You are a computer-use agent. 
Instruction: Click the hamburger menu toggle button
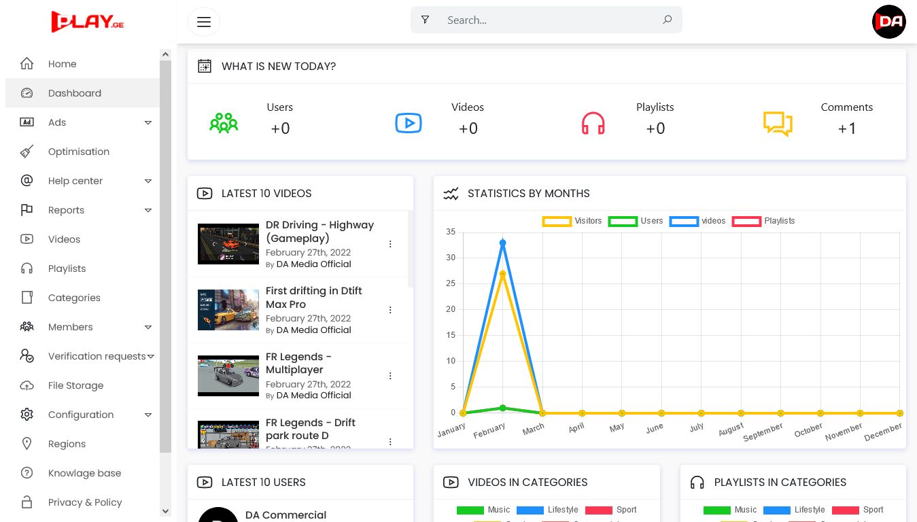[204, 22]
